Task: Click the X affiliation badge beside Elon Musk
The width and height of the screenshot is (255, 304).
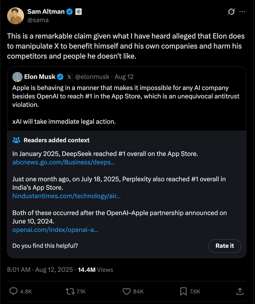Action: (69, 77)
